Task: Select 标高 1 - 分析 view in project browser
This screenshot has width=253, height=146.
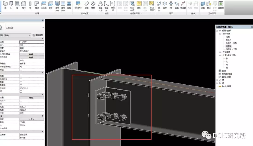Action: tap(231, 43)
